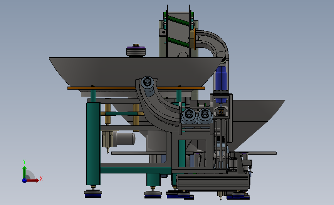
Task: Click the blue Z axis ball of the triad
Action: pos(24,180)
